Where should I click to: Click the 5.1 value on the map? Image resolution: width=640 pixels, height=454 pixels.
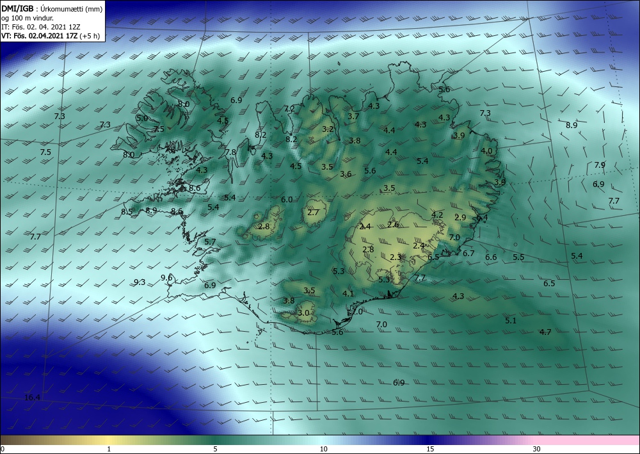[x=511, y=321]
